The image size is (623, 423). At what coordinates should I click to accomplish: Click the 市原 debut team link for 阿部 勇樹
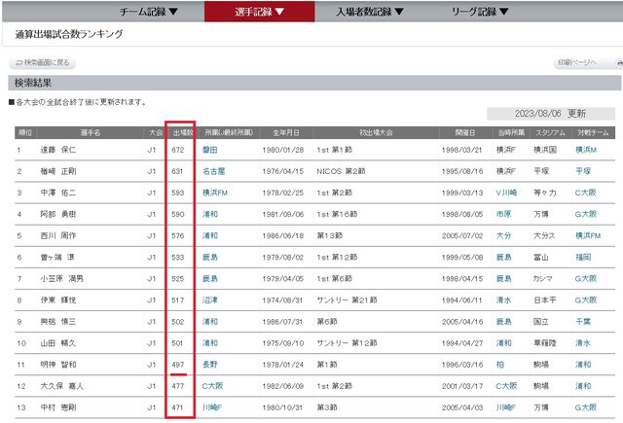(503, 215)
